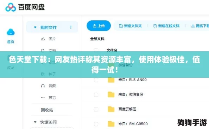
Task: Click the 全部文件 breadcrumb
Action: click(x=97, y=39)
